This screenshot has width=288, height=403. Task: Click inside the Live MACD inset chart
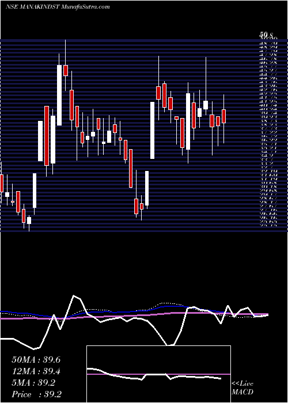[x=158, y=374]
